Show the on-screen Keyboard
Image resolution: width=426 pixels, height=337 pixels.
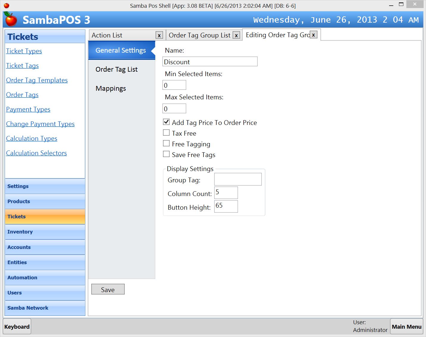click(x=17, y=326)
